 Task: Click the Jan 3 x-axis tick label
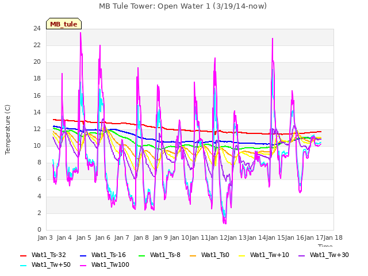click(x=45, y=237)
